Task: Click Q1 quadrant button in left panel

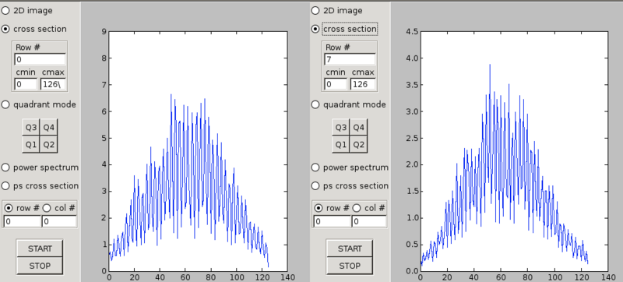Action: point(31,145)
